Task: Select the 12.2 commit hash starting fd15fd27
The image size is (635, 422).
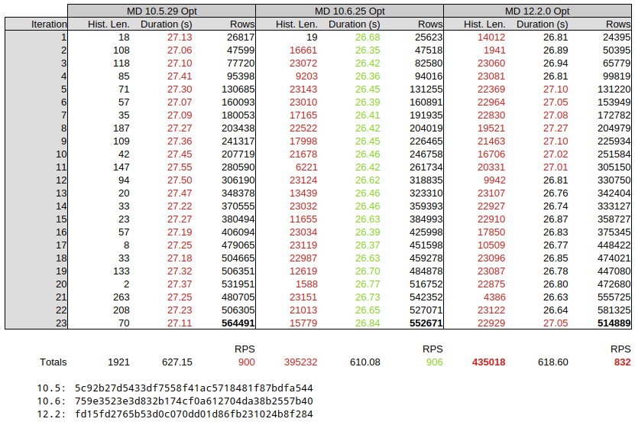Action: coord(193,414)
